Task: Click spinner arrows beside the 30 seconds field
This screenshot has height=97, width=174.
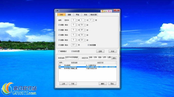Action: click(x=85, y=35)
